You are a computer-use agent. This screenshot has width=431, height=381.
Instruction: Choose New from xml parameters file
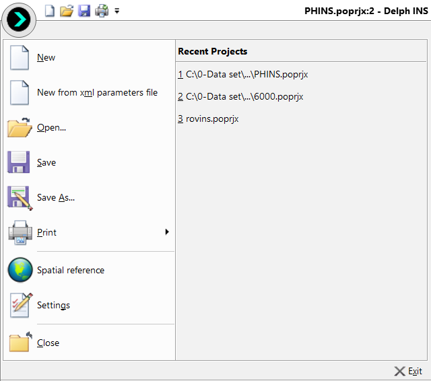tap(97, 93)
